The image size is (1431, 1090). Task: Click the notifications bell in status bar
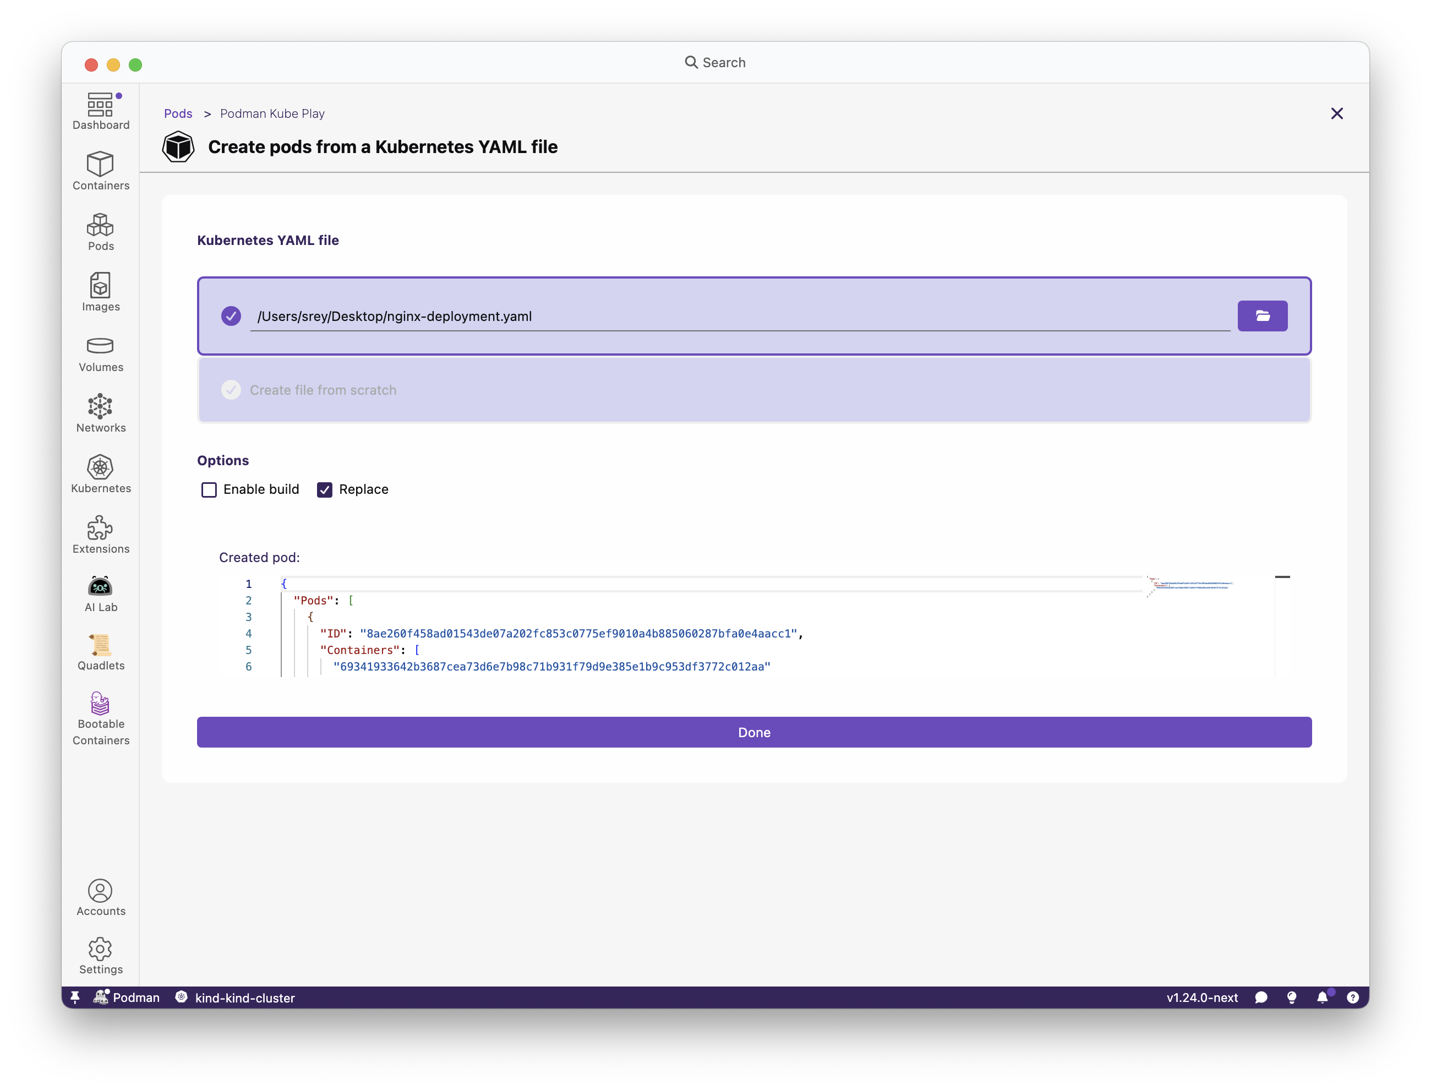[x=1322, y=998]
